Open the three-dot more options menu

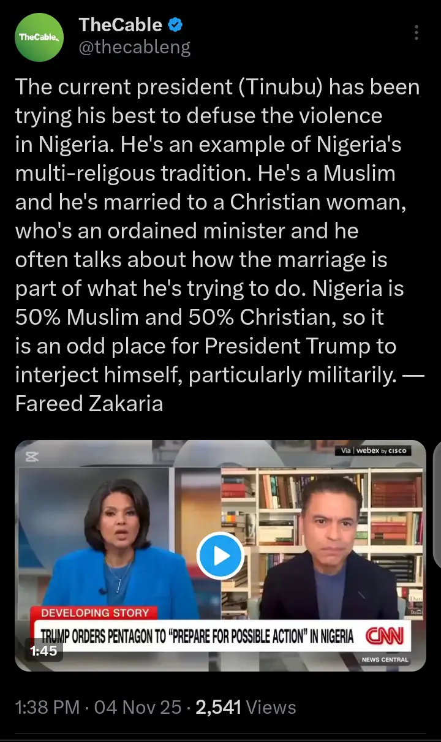pyautogui.click(x=417, y=32)
